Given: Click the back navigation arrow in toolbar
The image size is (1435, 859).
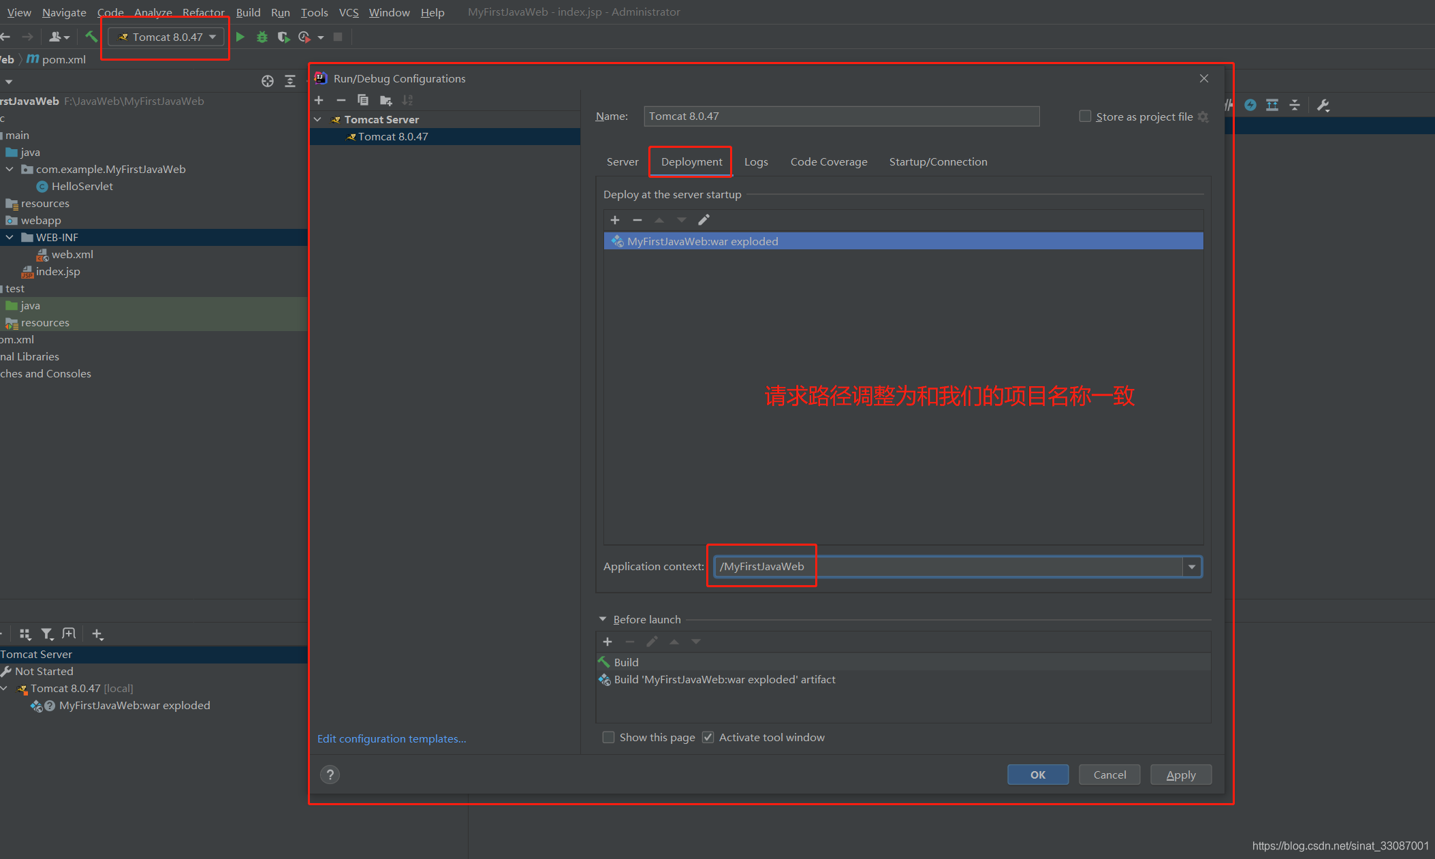Looking at the screenshot, I should click(5, 37).
